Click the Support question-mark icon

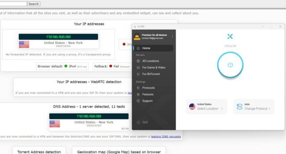tap(138, 101)
